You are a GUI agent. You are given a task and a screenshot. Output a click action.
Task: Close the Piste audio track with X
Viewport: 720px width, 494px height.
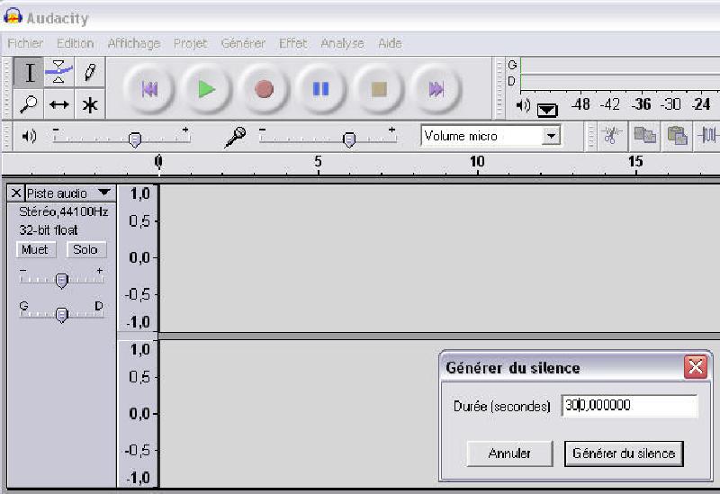[16, 193]
